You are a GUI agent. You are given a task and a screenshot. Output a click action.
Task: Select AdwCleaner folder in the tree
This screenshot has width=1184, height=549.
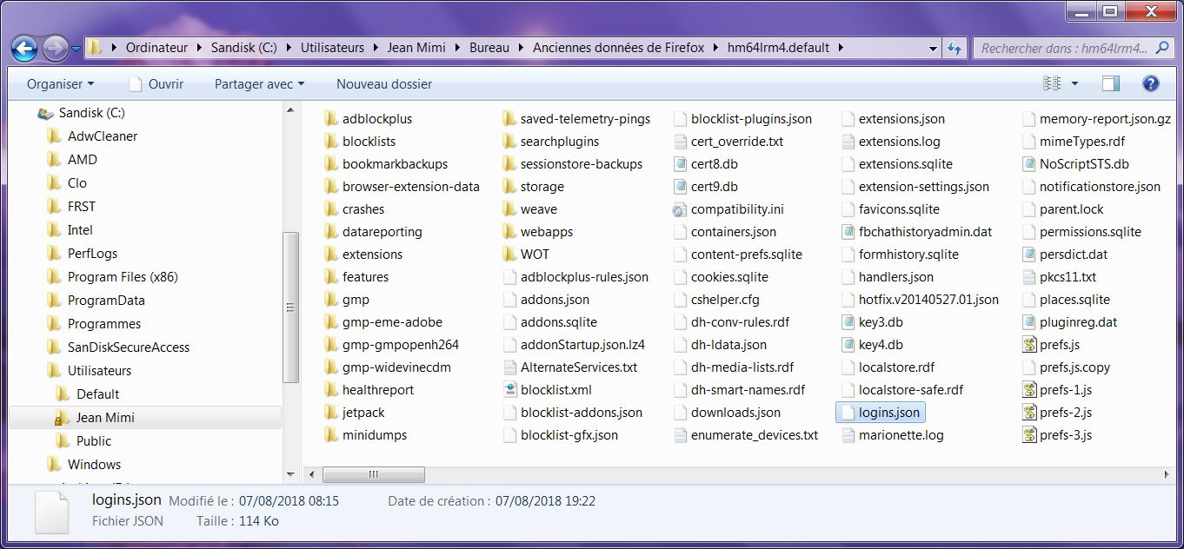pyautogui.click(x=103, y=136)
